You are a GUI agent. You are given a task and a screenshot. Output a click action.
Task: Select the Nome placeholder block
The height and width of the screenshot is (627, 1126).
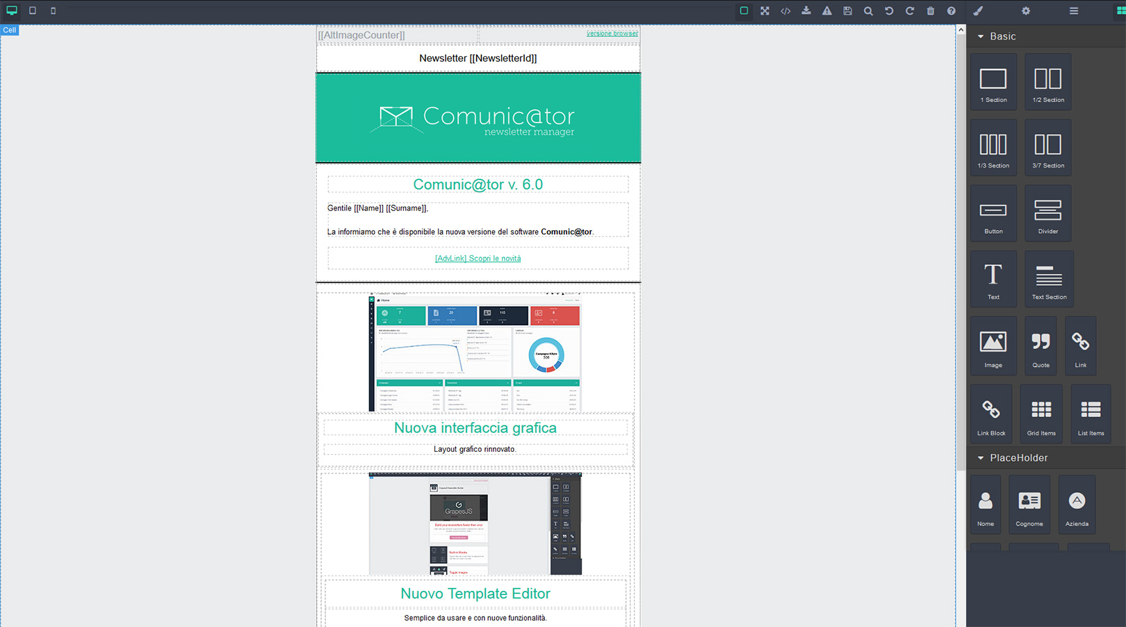[986, 505]
